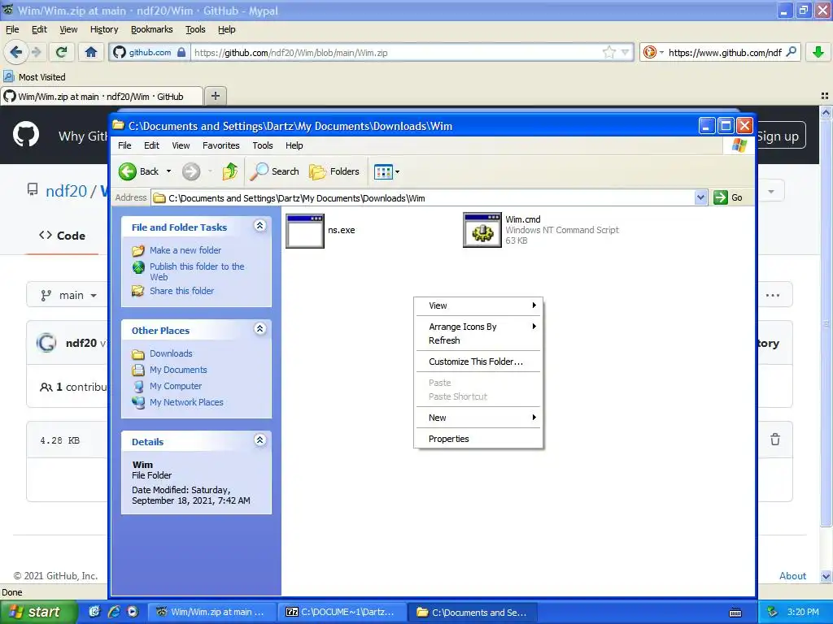Open the Explorer Favorites menu
The height and width of the screenshot is (624, 833).
tap(220, 145)
